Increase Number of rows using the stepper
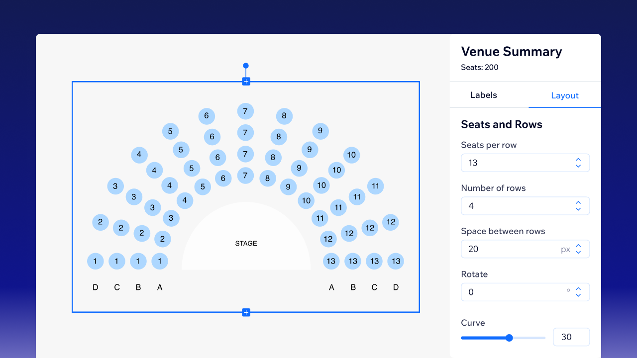Screen dimensions: 637x358 click(x=578, y=203)
